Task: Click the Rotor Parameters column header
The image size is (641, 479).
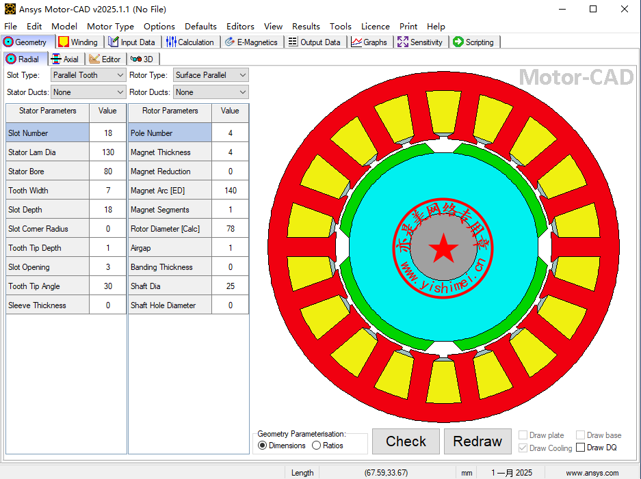Action: (170, 113)
